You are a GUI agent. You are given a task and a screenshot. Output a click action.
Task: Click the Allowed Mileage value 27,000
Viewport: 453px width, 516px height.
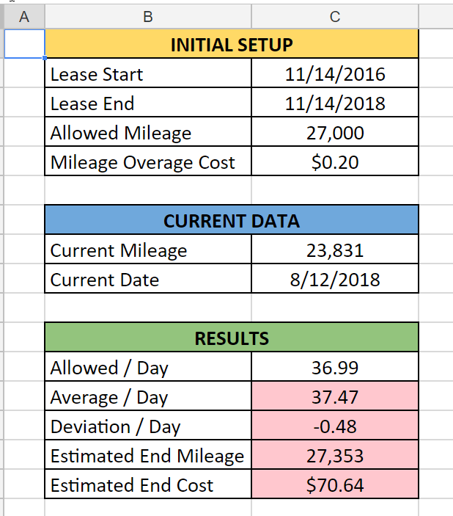point(335,132)
